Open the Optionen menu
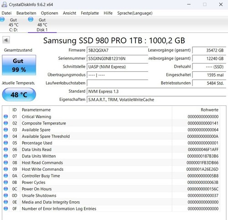 (49, 13)
